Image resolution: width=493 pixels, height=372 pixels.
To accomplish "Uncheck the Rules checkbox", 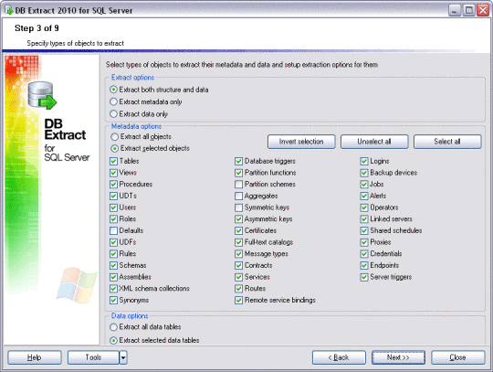I will click(x=113, y=254).
